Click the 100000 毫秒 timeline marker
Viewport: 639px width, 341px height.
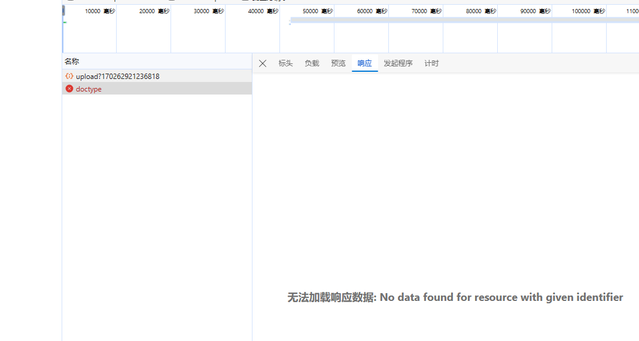[x=588, y=11]
